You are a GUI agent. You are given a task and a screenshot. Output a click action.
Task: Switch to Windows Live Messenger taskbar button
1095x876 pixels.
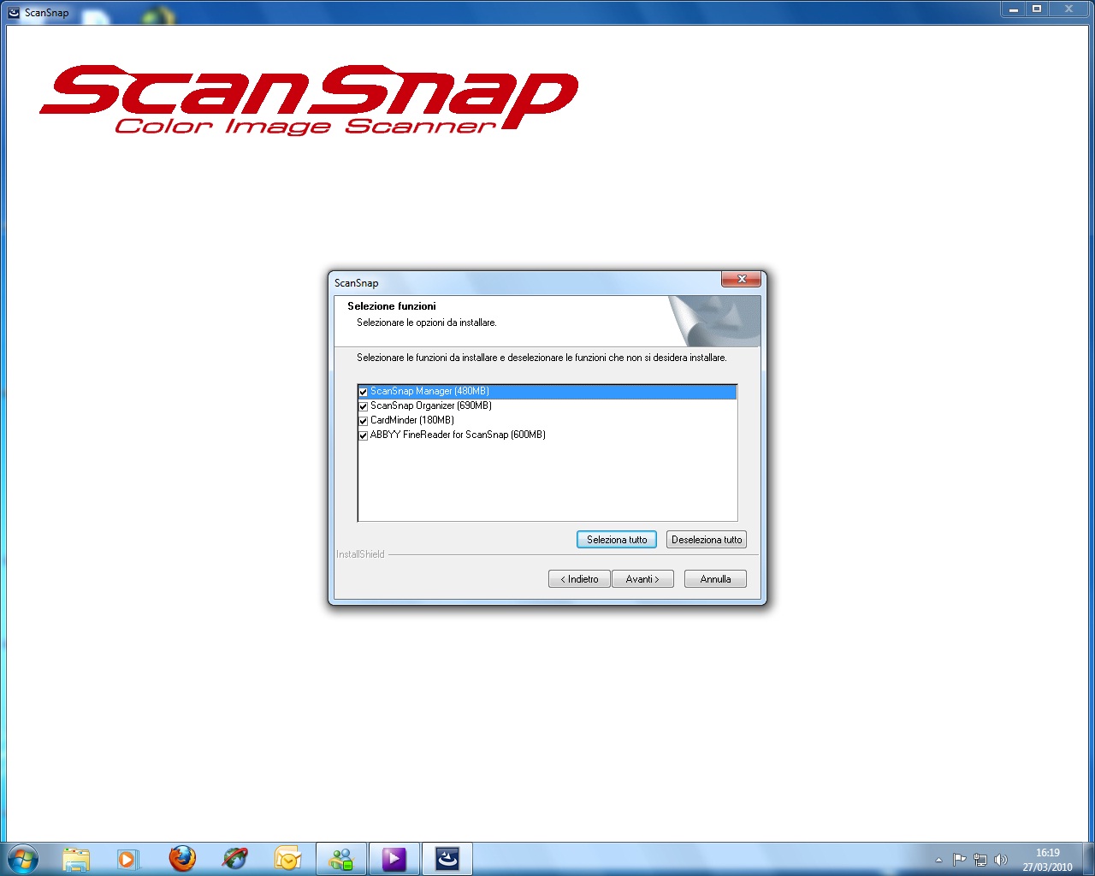[x=341, y=859]
